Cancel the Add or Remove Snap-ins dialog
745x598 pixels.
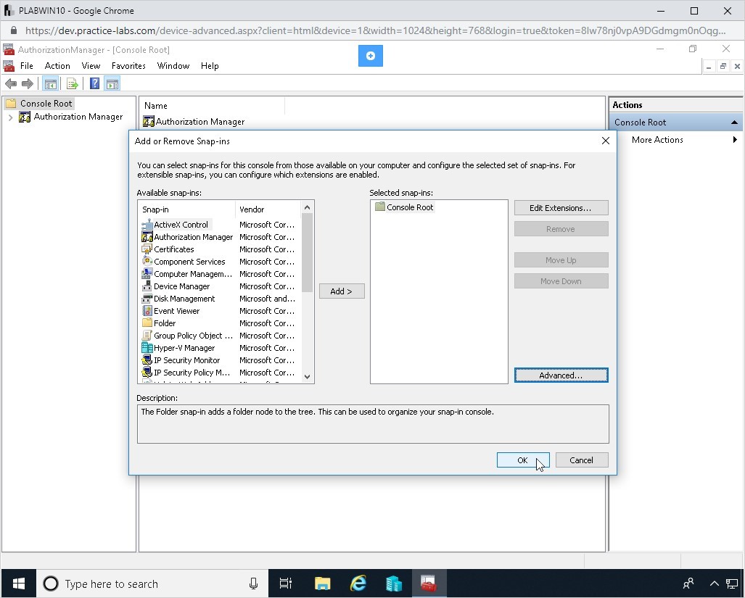point(582,460)
